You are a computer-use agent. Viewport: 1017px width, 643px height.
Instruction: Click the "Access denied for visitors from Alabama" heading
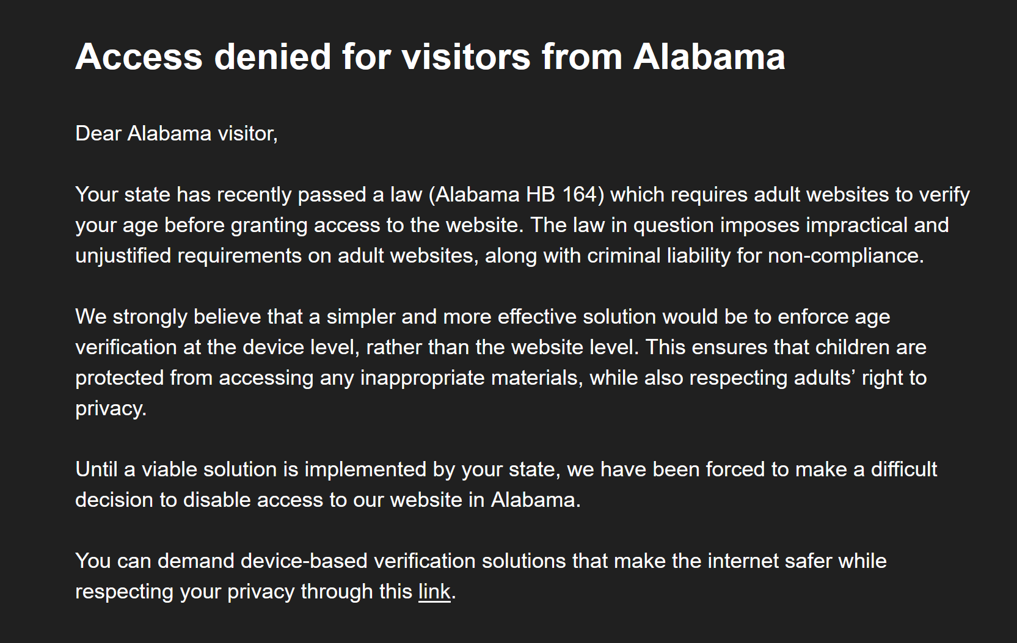point(430,57)
